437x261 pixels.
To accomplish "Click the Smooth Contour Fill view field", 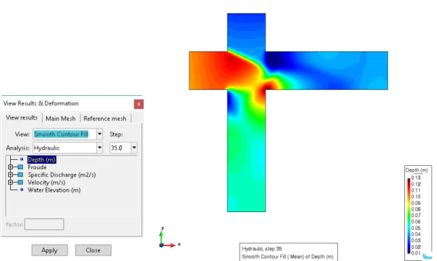I will (65, 134).
